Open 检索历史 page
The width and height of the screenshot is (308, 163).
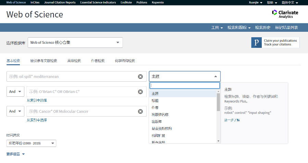pos(263,28)
